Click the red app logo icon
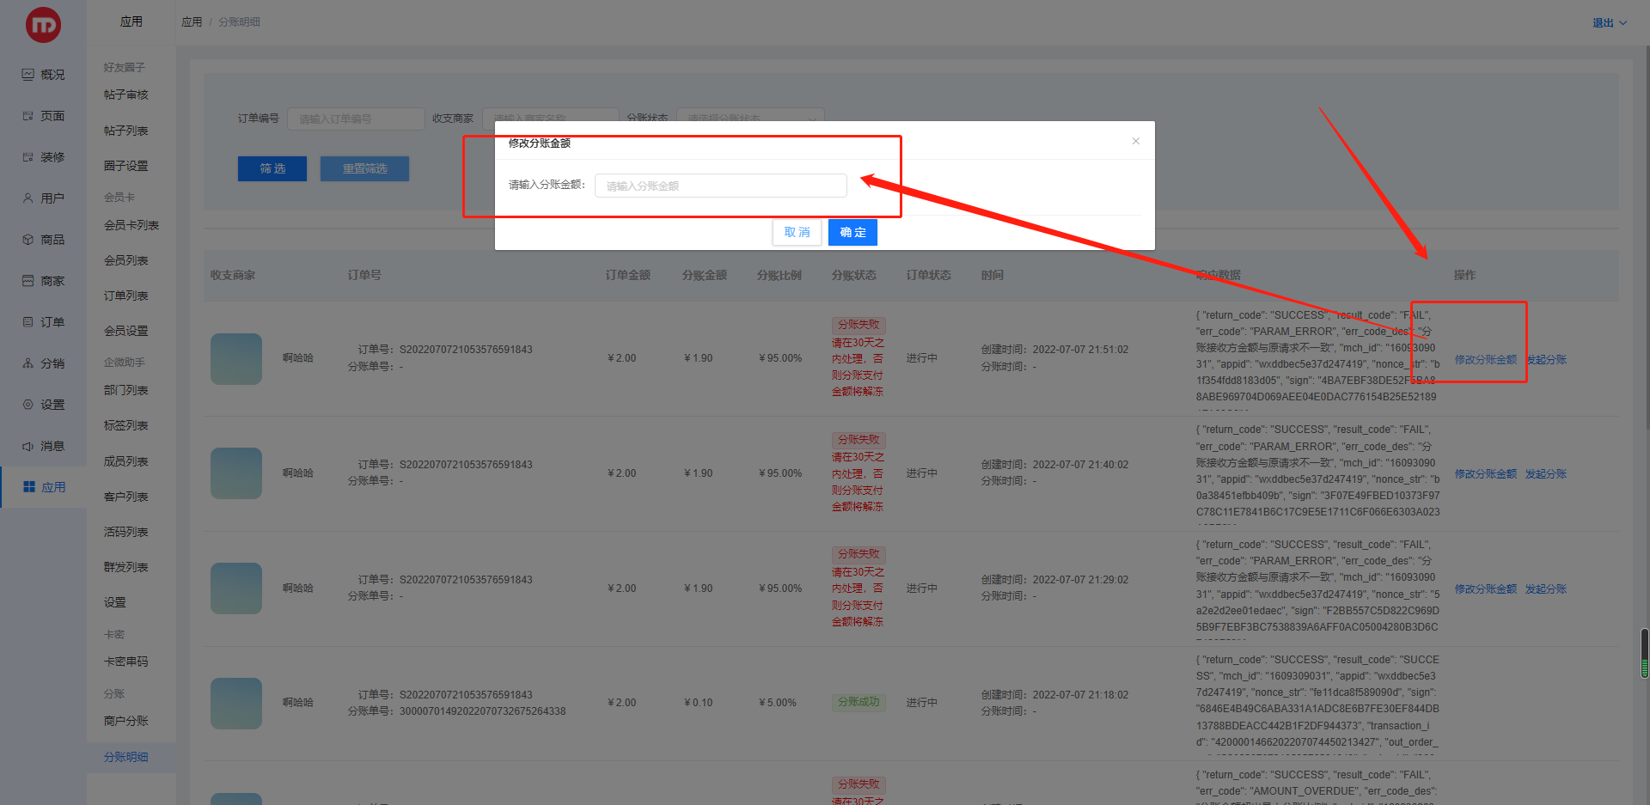This screenshot has height=805, width=1650. 43,25
